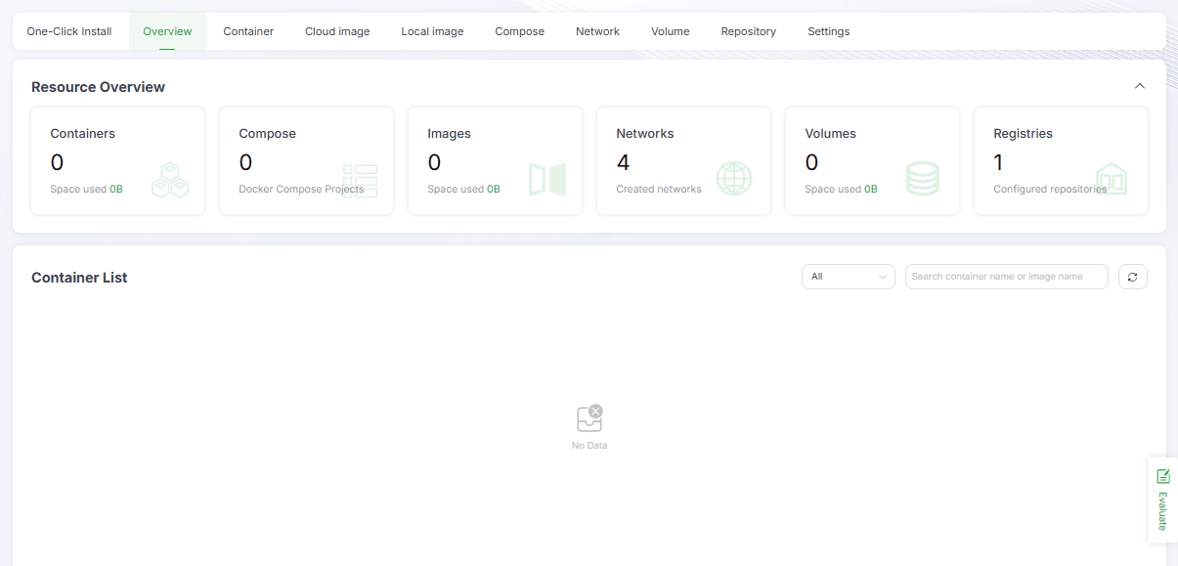The height and width of the screenshot is (566, 1178).
Task: Click the Compose list layout icon
Action: (360, 181)
